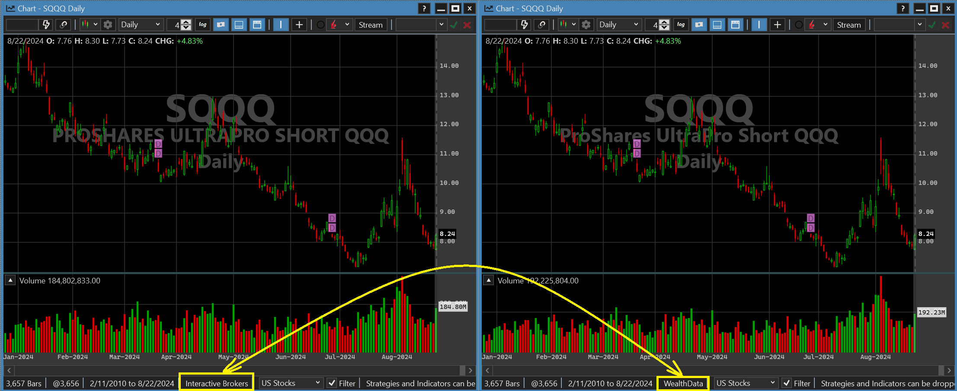Viewport: 957px width, 391px height.
Task: Open the Daily scale dropdown in right chart
Action: pyautogui.click(x=619, y=25)
